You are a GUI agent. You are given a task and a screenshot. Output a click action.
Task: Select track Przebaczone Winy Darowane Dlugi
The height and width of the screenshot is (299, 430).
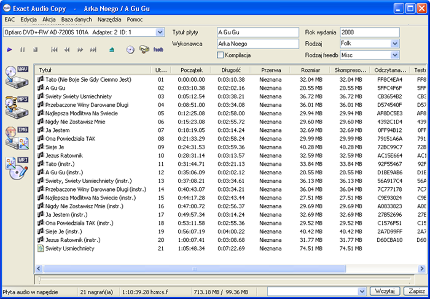point(87,105)
